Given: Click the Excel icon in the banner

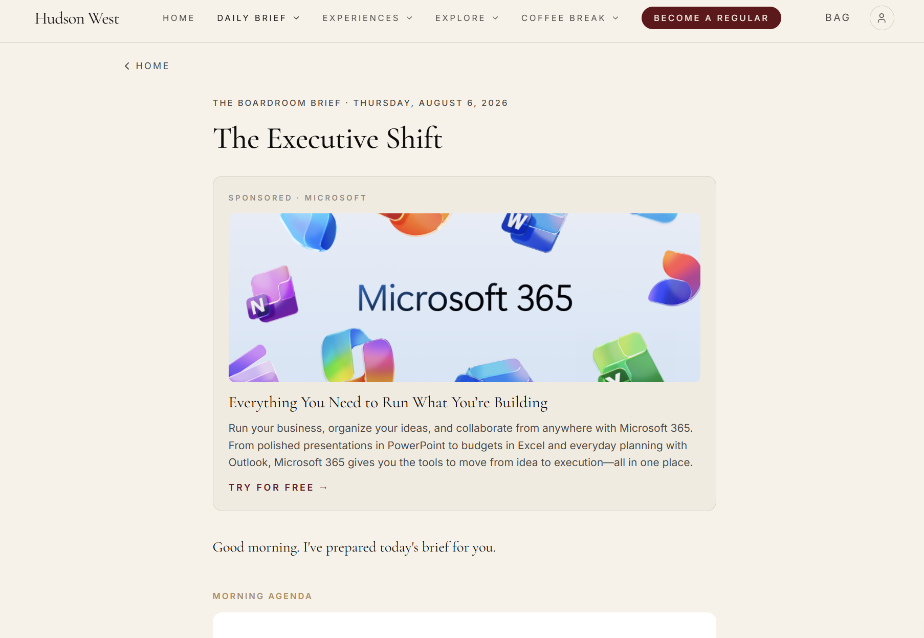Looking at the screenshot, I should (x=626, y=358).
